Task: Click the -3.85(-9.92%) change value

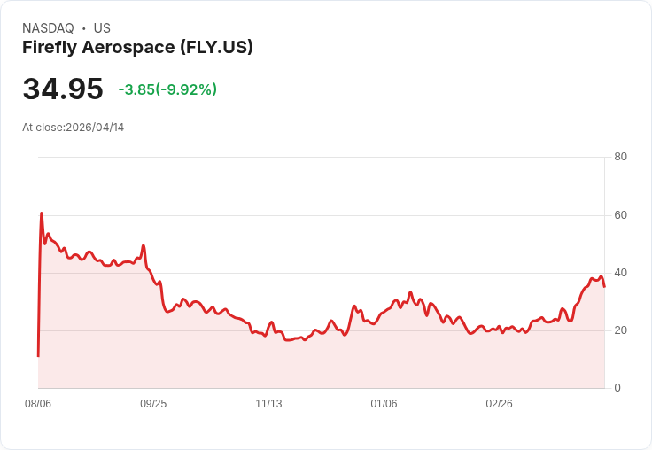Action: point(167,89)
